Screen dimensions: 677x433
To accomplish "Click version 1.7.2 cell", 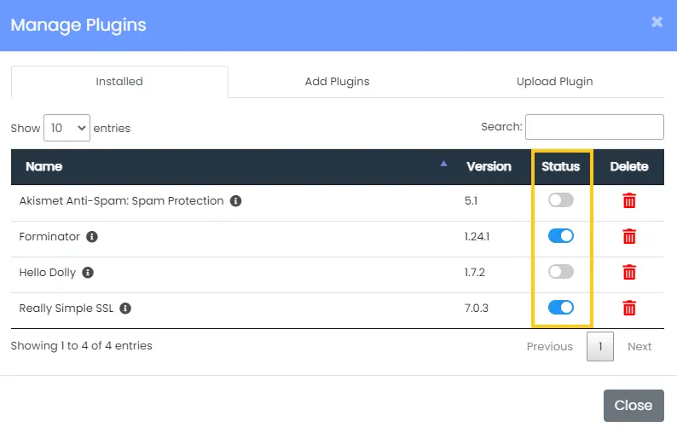I will (x=475, y=273).
